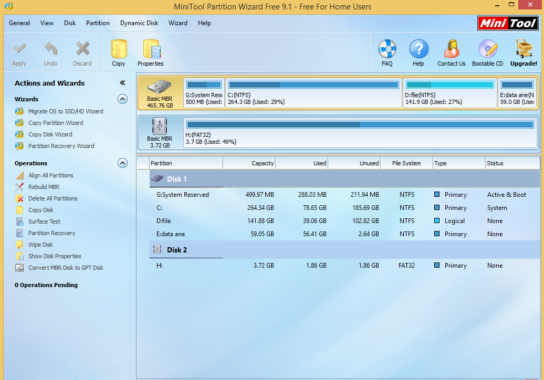This screenshot has height=380, width=544.
Task: Click the Copy Partition Wizard icon
Action: (19, 123)
